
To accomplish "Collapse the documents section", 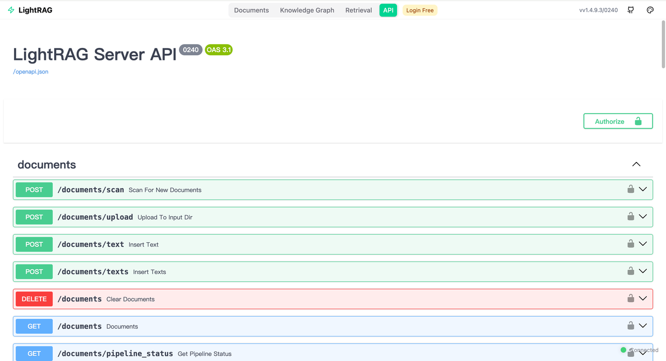I will [x=636, y=164].
